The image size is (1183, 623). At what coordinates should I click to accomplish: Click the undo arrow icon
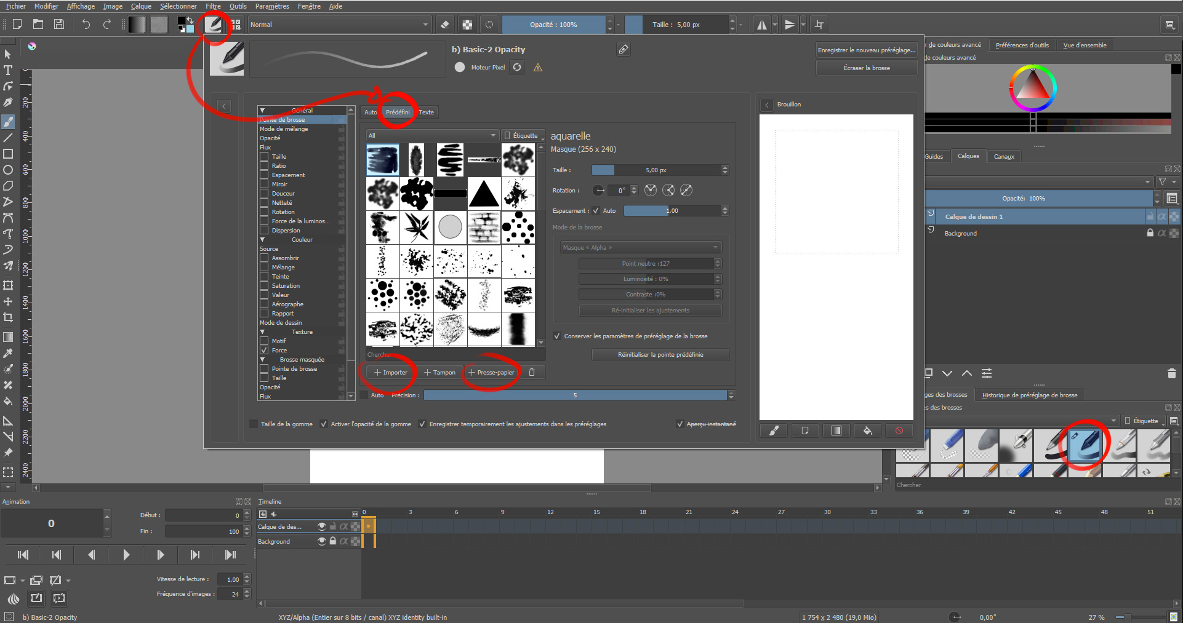coord(86,25)
